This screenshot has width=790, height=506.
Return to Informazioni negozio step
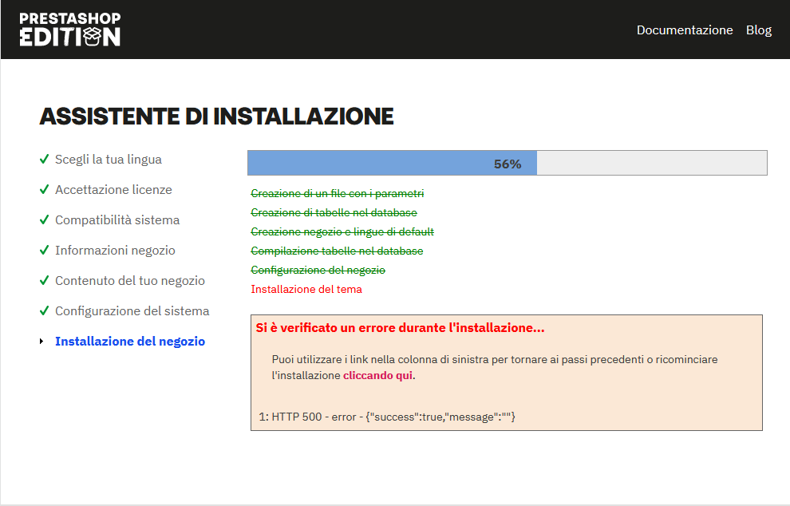pos(115,250)
